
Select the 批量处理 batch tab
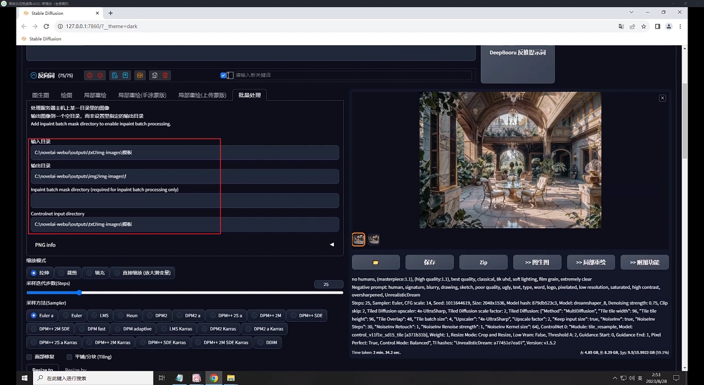pyautogui.click(x=250, y=95)
